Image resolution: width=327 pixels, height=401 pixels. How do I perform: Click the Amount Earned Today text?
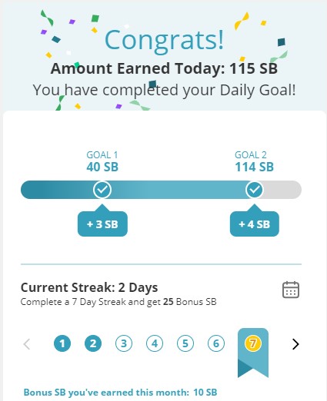click(164, 68)
